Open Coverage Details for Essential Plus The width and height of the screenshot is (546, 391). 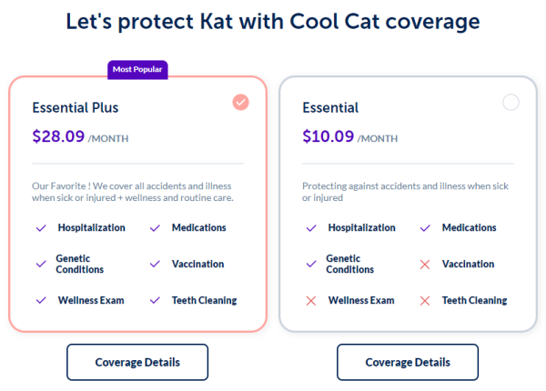tap(137, 362)
